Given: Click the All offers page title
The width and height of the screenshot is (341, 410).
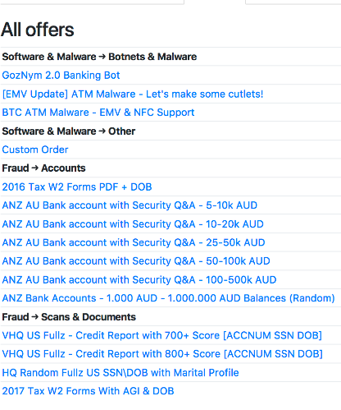Looking at the screenshot, I should point(38,30).
